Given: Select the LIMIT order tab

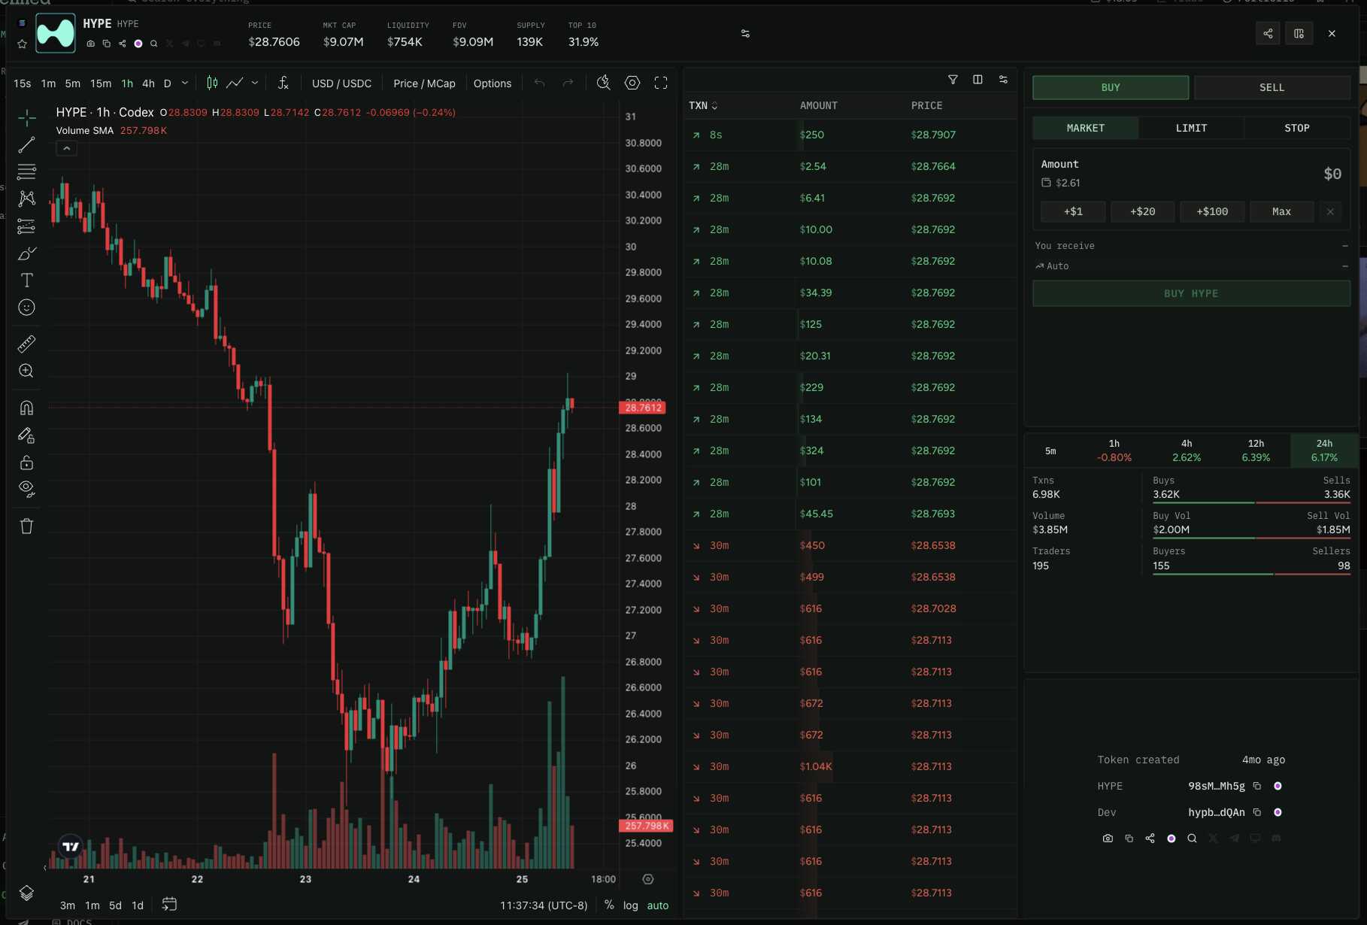Looking at the screenshot, I should [1191, 128].
